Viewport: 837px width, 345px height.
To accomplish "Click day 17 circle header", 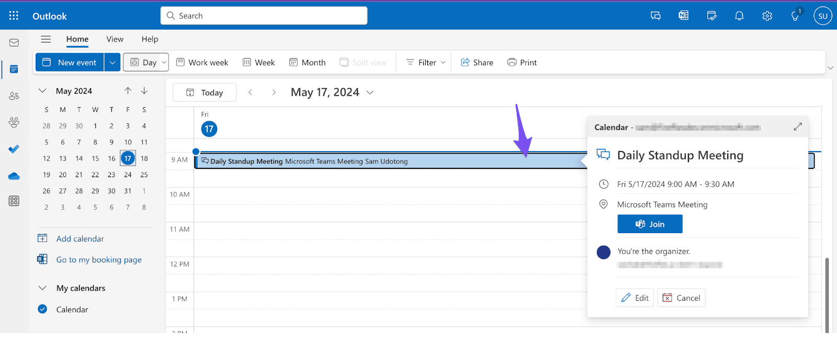I will tap(209, 129).
